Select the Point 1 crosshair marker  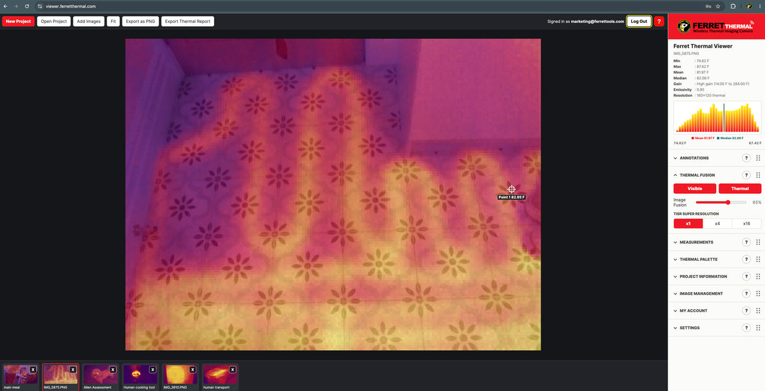point(511,189)
